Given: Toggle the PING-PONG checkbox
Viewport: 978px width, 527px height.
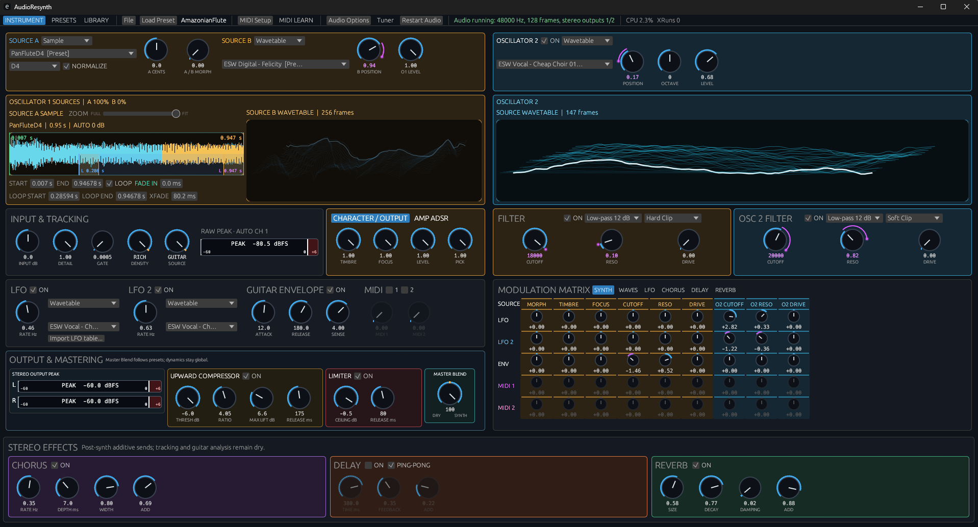Looking at the screenshot, I should (391, 465).
